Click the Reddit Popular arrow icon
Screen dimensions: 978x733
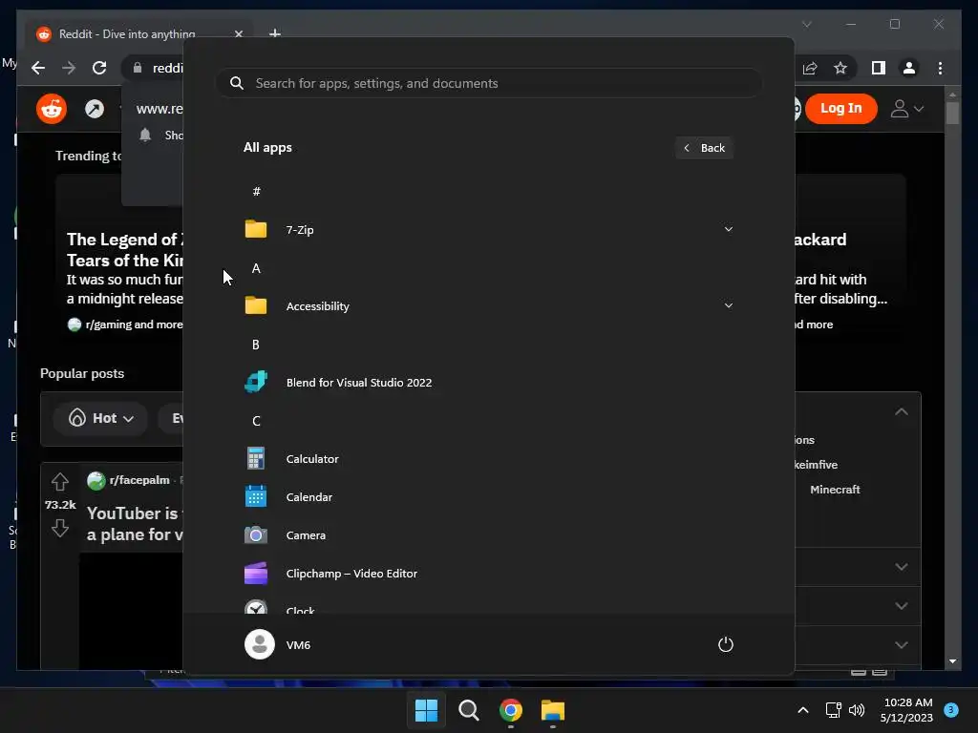coord(95,109)
